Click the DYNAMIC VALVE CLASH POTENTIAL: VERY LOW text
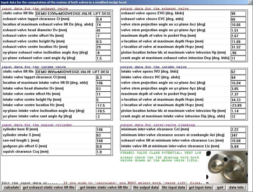Screen dimensions: 253x192 [x=160, y=153]
